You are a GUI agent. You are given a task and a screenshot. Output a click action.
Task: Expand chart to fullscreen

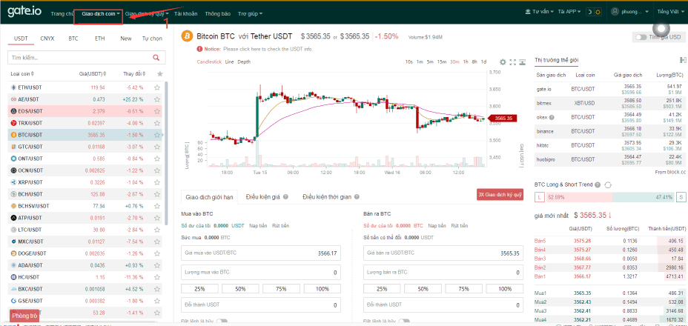tap(512, 61)
